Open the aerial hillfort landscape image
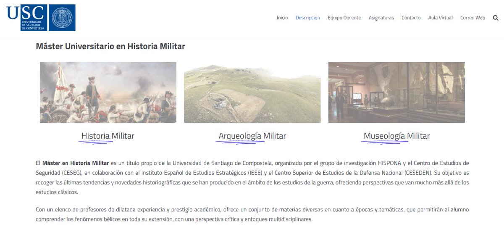 [x=252, y=92]
